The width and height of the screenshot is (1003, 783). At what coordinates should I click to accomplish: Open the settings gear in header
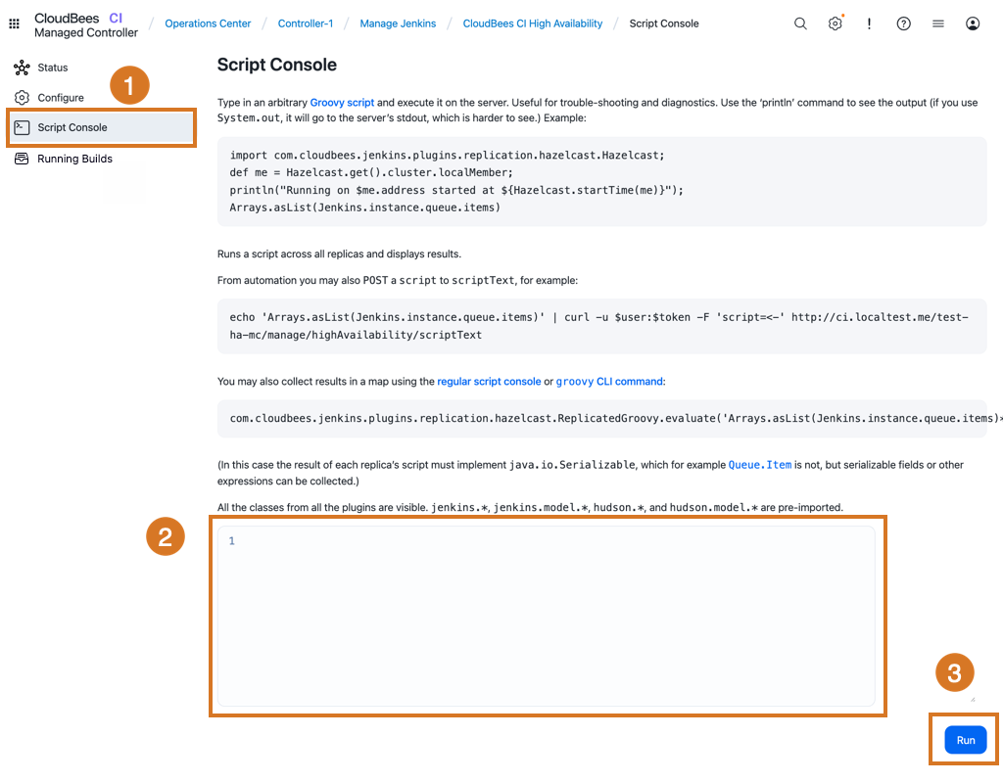tap(835, 24)
